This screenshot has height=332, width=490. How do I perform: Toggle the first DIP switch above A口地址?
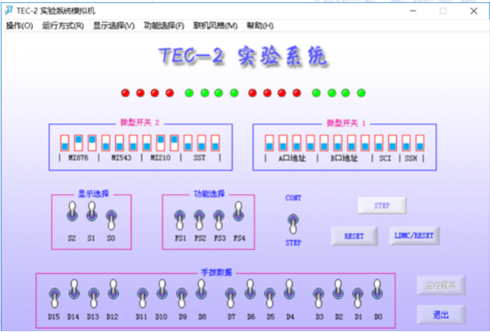point(270,143)
